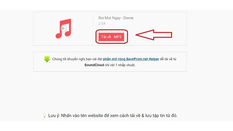This screenshot has width=233, height=131.
Task: Click the MP3 label on the red button
Action: point(118,37)
